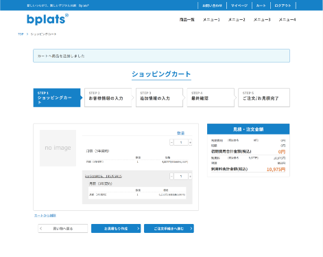The image size is (323, 257).
Task: Open メニュー3 in the navigation
Action: (262, 20)
